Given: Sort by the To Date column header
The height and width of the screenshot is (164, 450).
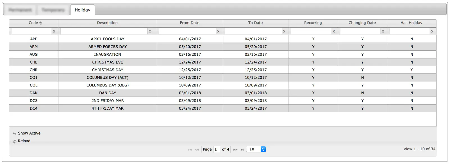Looking at the screenshot, I should [x=255, y=23].
